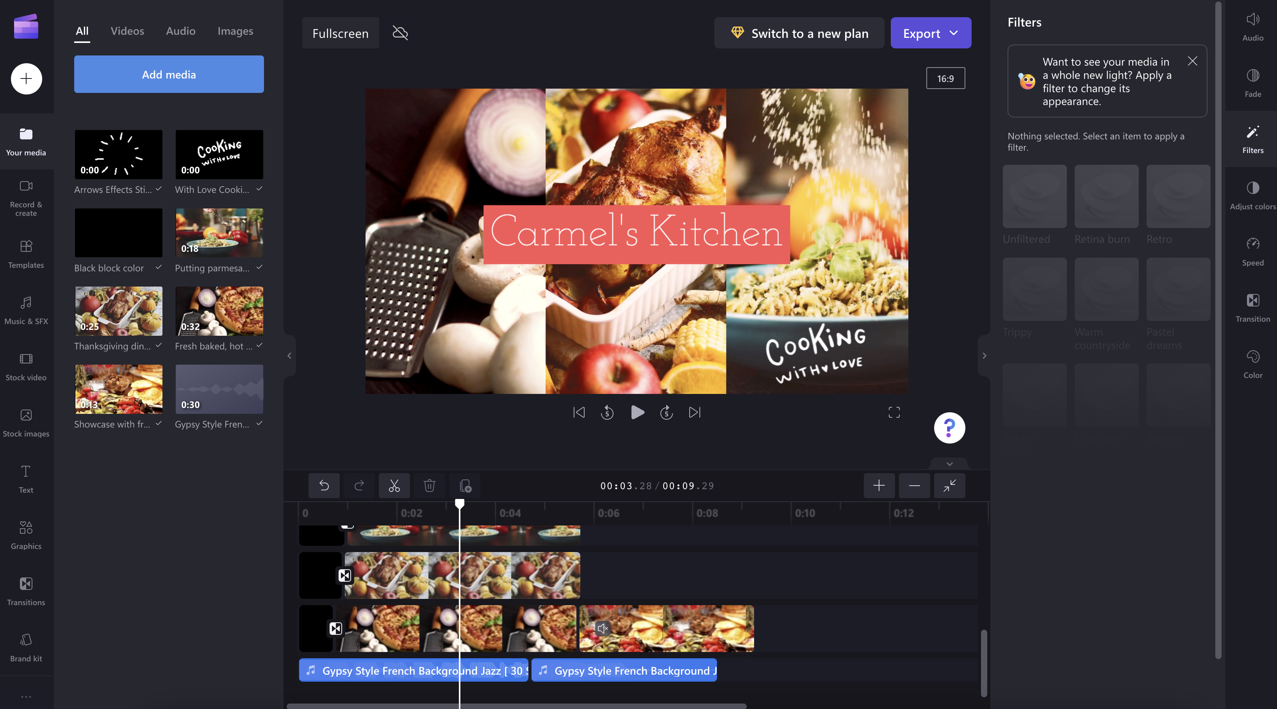Image resolution: width=1277 pixels, height=709 pixels.
Task: Collapse the media panel with the left chevron
Action: point(289,355)
